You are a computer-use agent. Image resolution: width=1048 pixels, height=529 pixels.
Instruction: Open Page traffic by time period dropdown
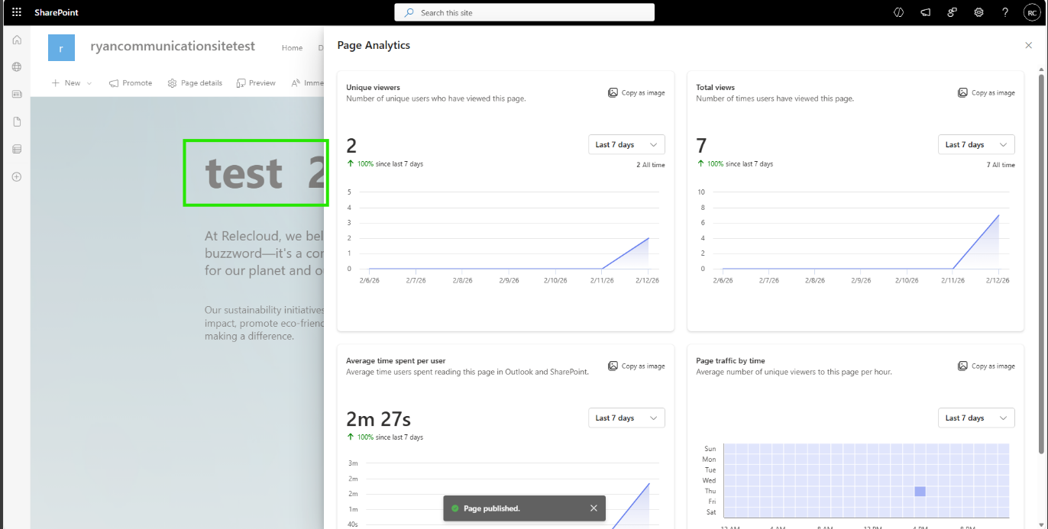pyautogui.click(x=976, y=418)
